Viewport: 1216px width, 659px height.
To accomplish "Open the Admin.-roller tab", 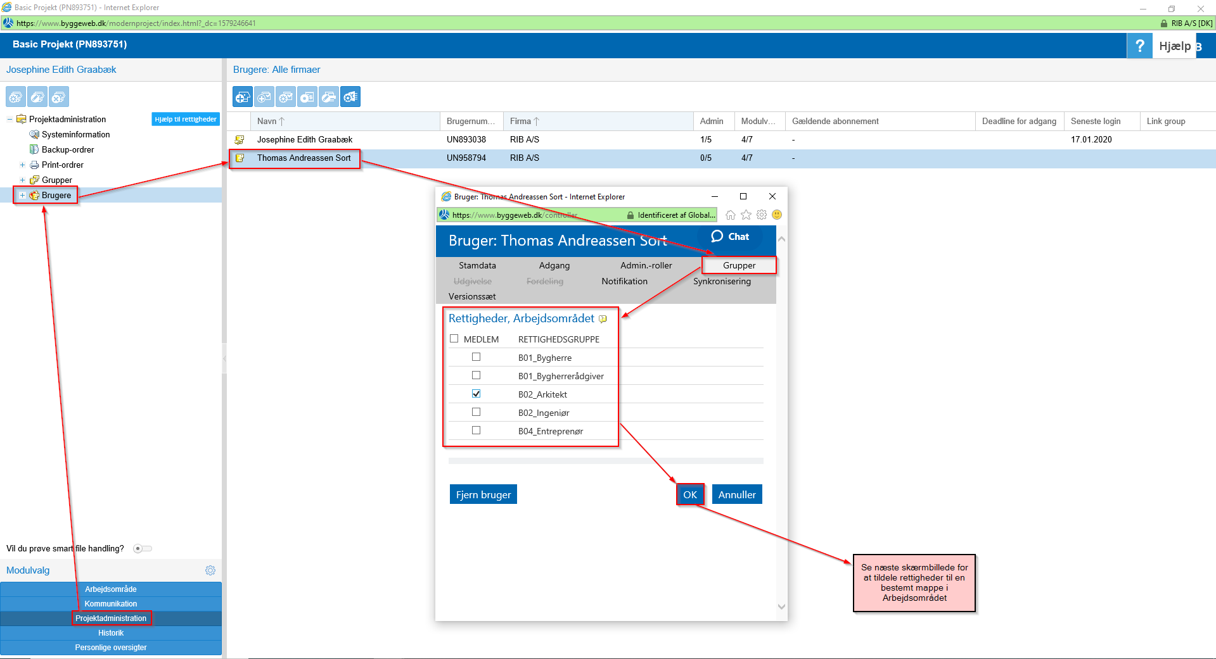I will [646, 265].
